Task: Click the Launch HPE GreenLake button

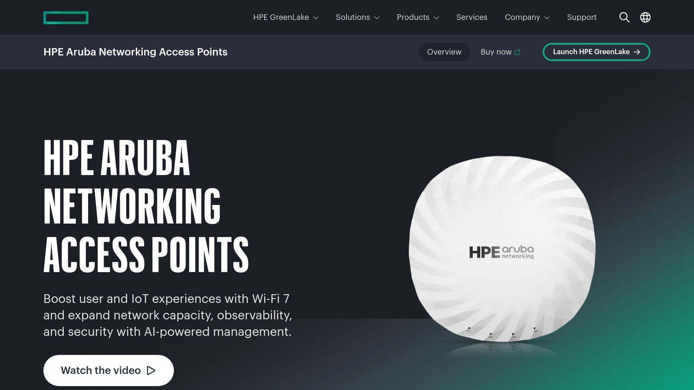Action: pos(596,52)
